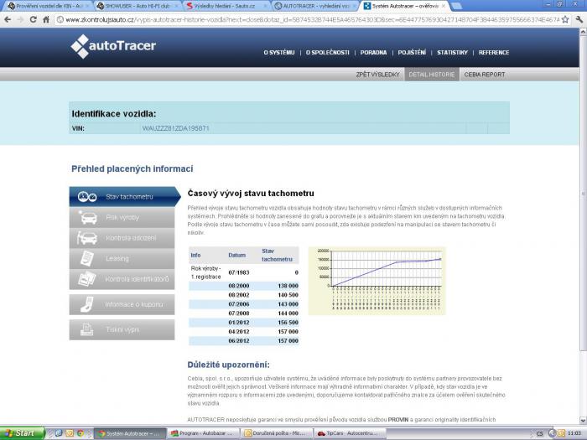Open the Windows Start button
This screenshot has width=587, height=440.
pyautogui.click(x=19, y=433)
